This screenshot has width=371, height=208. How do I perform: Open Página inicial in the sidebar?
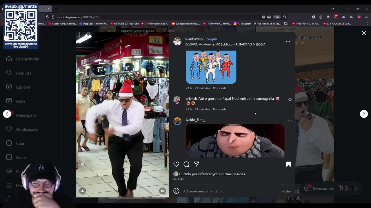(x=23, y=59)
